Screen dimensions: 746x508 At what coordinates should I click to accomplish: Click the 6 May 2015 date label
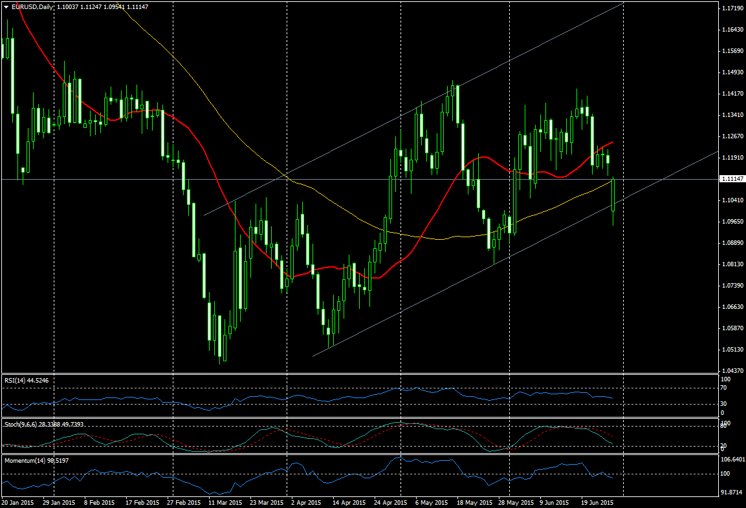click(431, 502)
